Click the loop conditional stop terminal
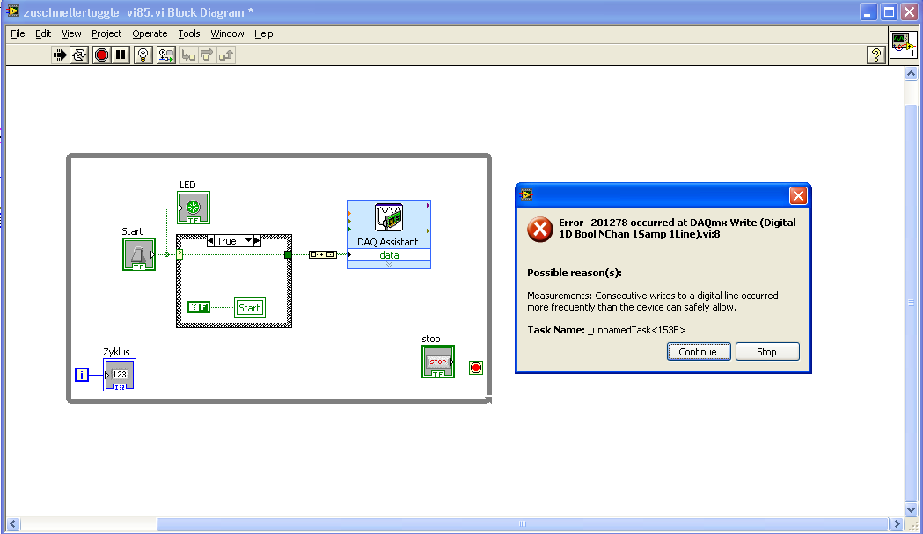The width and height of the screenshot is (923, 534). coord(476,368)
